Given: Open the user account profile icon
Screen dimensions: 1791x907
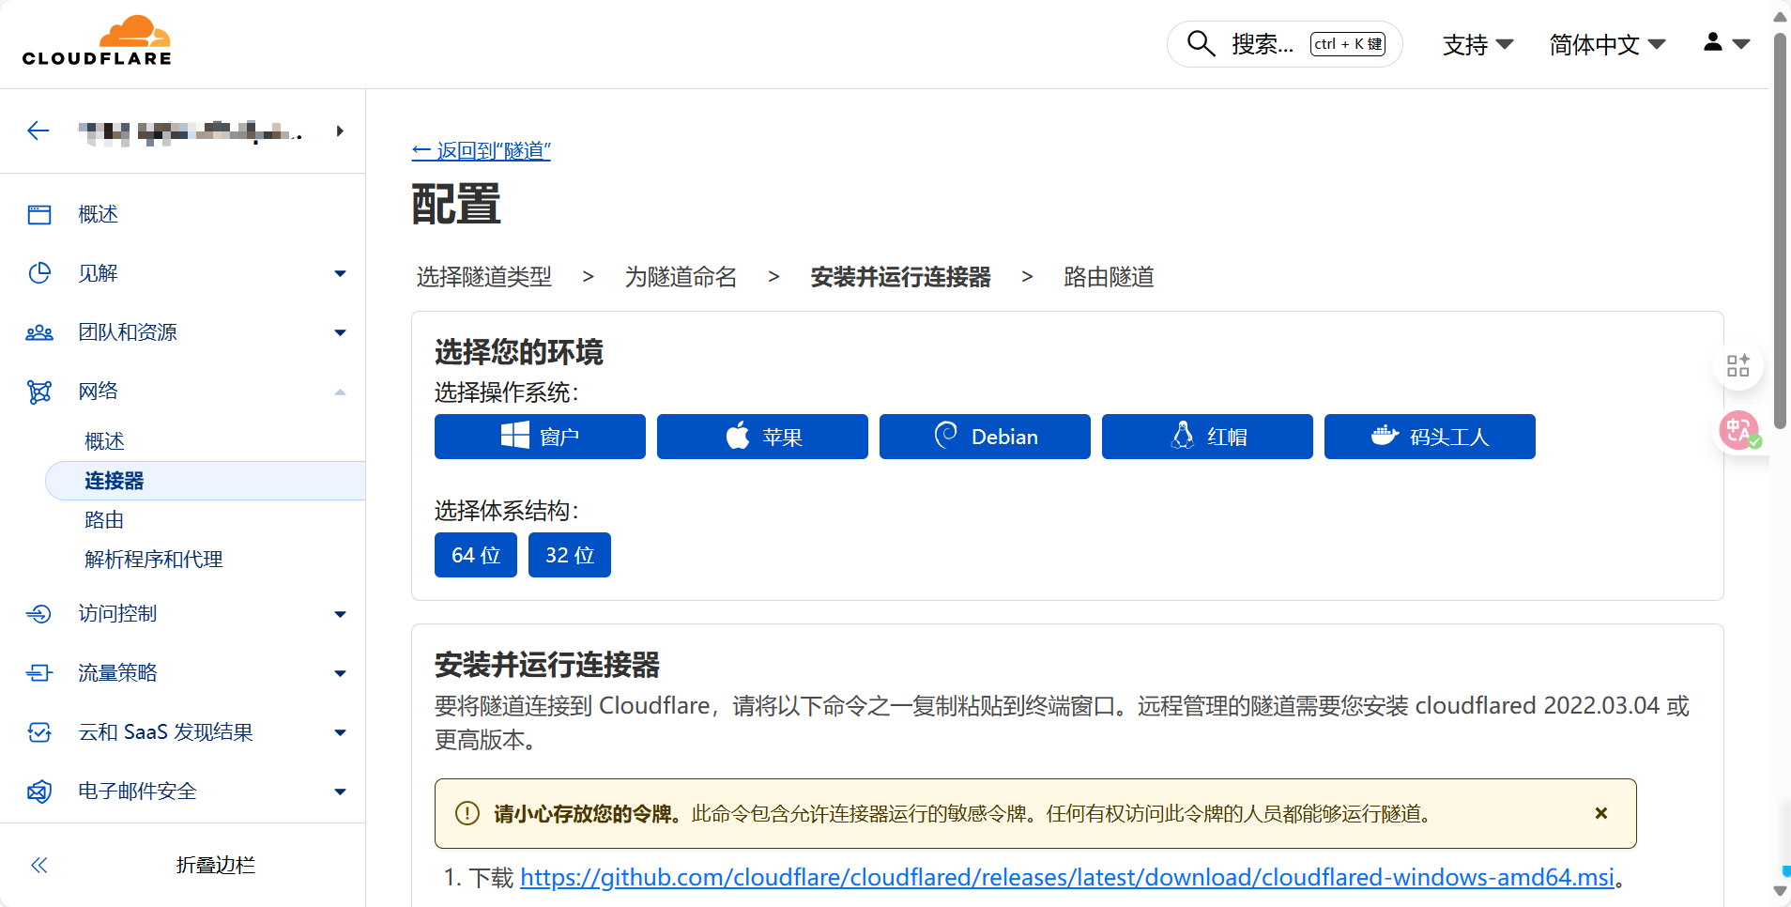Looking at the screenshot, I should point(1713,42).
